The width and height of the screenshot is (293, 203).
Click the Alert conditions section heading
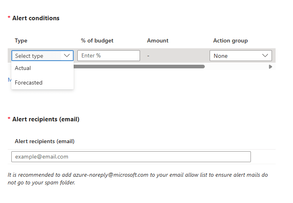[36, 18]
